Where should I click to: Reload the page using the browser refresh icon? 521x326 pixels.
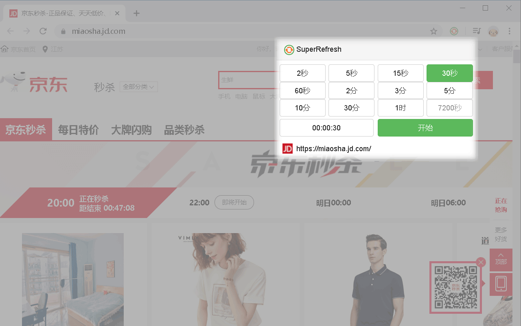point(43,31)
